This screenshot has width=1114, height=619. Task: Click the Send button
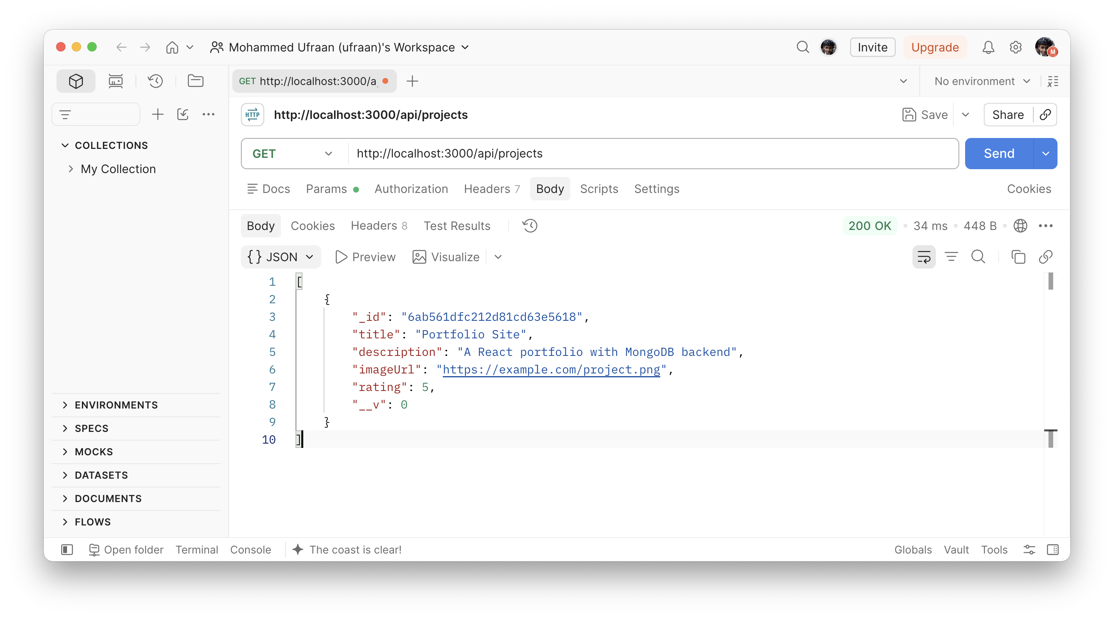999,154
